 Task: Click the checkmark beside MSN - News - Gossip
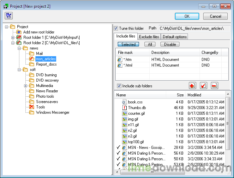click(118, 148)
